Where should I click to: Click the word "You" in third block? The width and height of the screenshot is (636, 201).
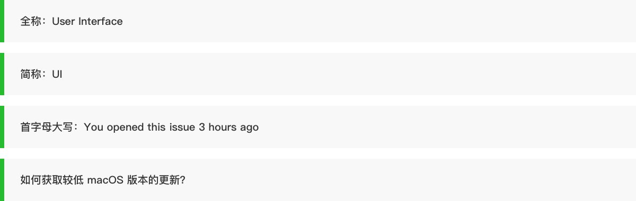coord(94,127)
